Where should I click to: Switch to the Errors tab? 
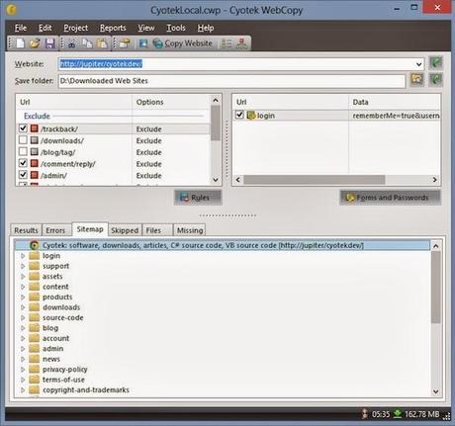tap(55, 230)
